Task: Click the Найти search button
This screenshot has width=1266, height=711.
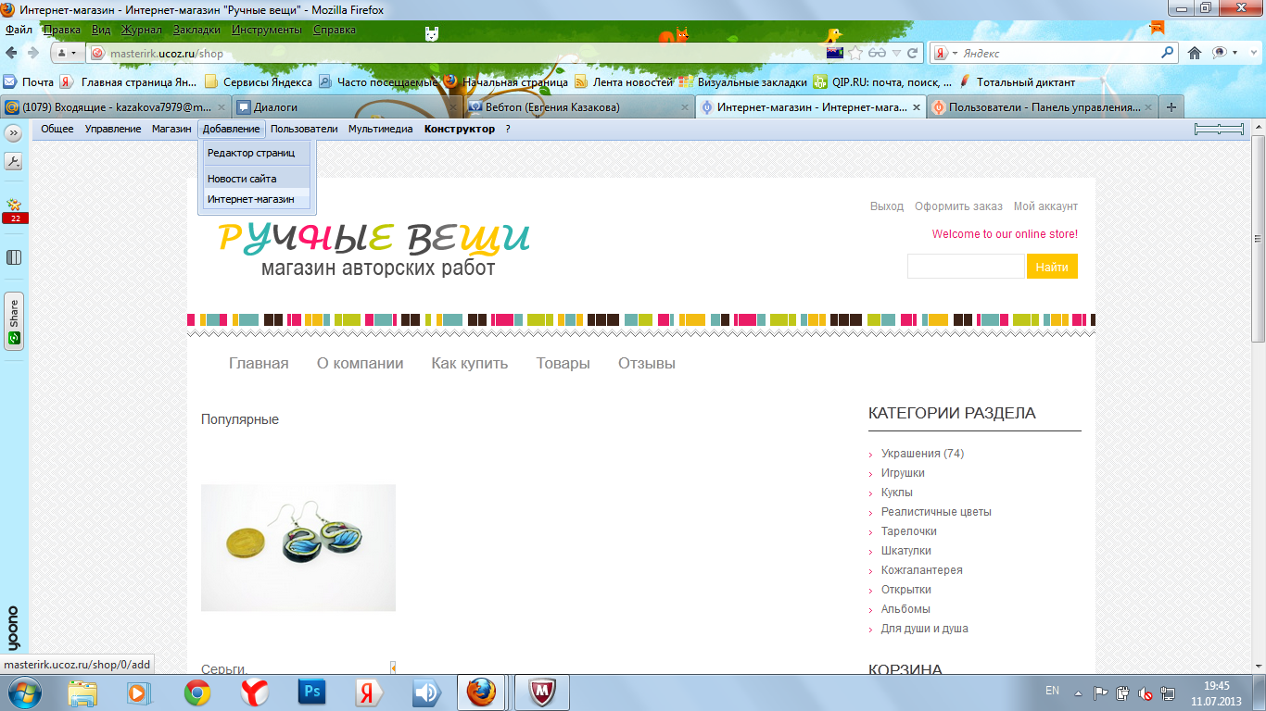Action: point(1052,267)
